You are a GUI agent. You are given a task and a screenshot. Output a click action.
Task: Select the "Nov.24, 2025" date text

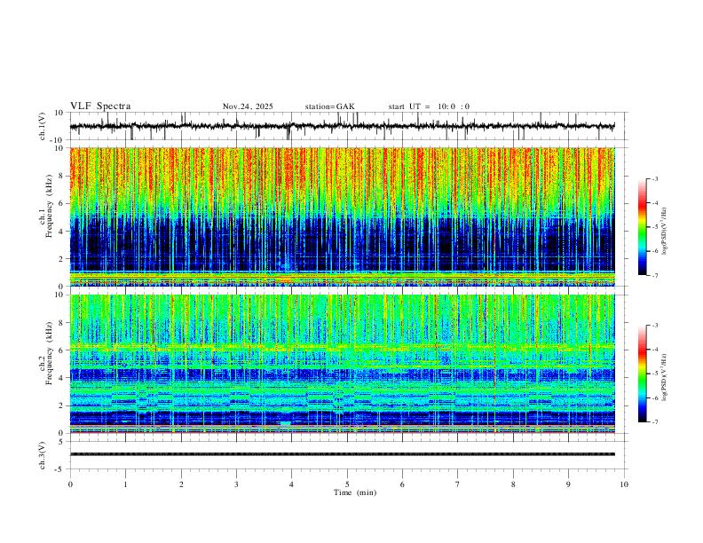(x=248, y=106)
